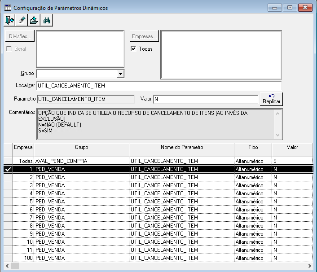Open the Empresas button
317x272 pixels.
(144, 36)
